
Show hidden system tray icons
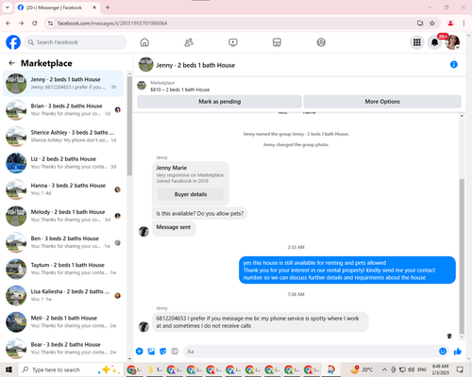(384, 369)
